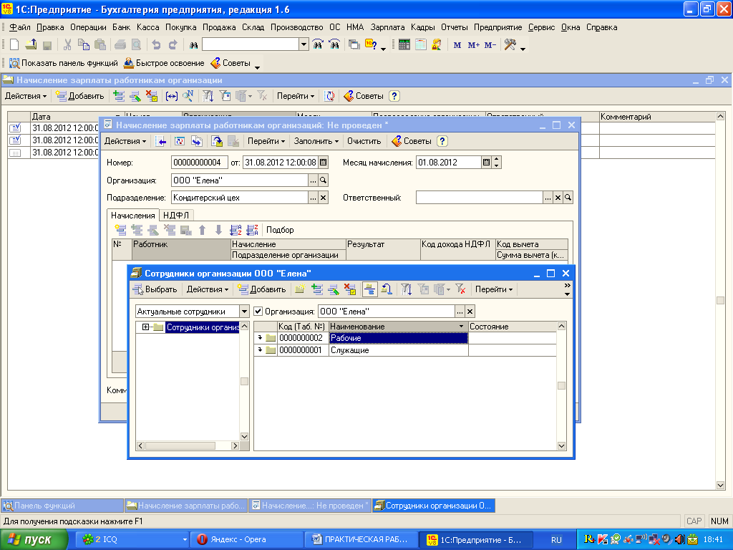Click the M- memory button

tap(490, 45)
